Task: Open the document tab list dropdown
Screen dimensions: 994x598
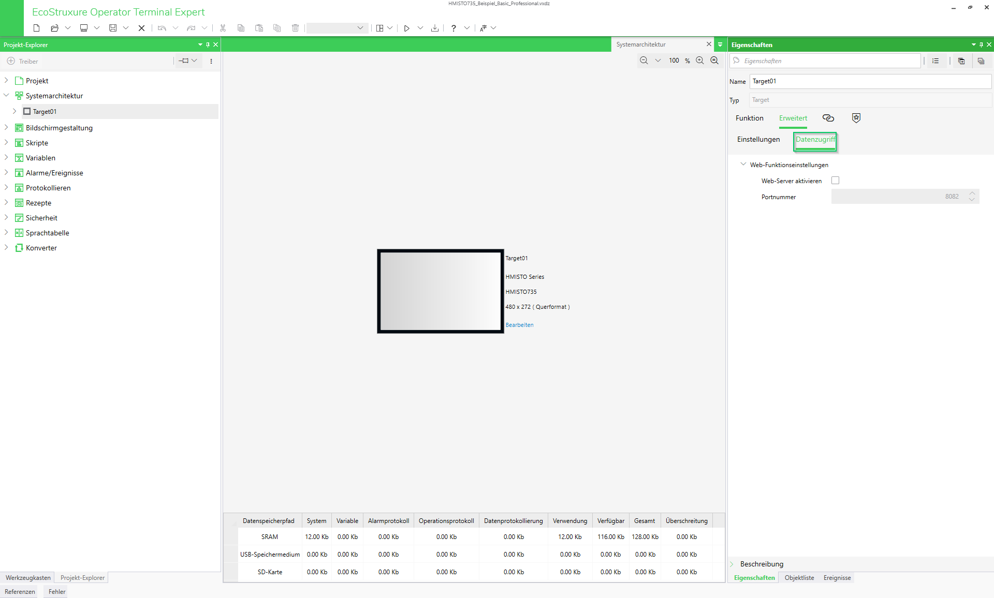Action: point(720,44)
